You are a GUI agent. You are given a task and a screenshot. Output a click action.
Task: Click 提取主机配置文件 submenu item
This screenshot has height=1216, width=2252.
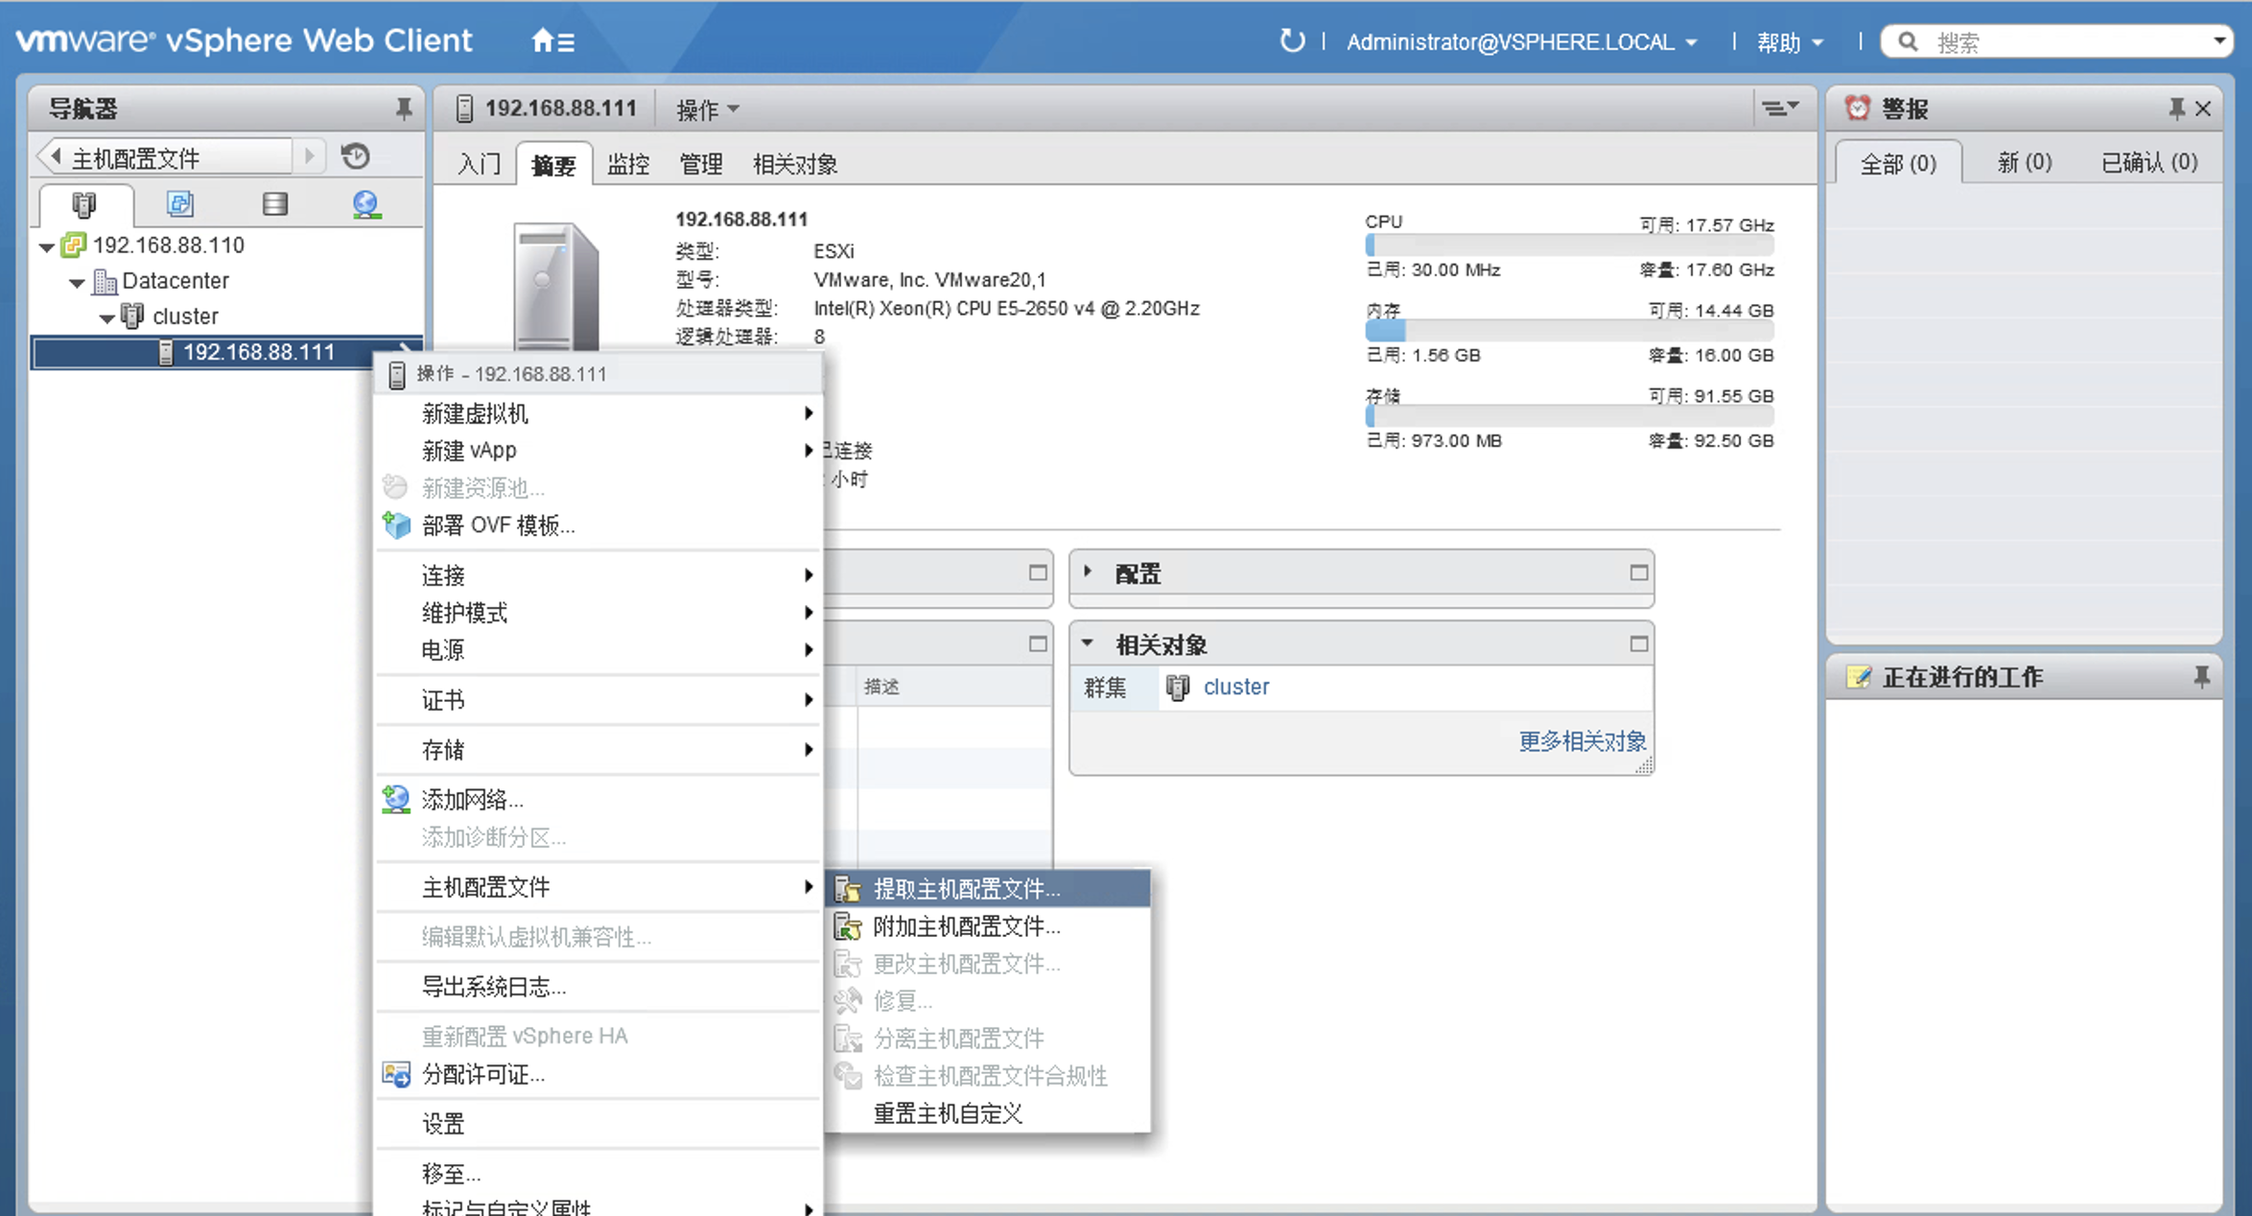point(988,889)
